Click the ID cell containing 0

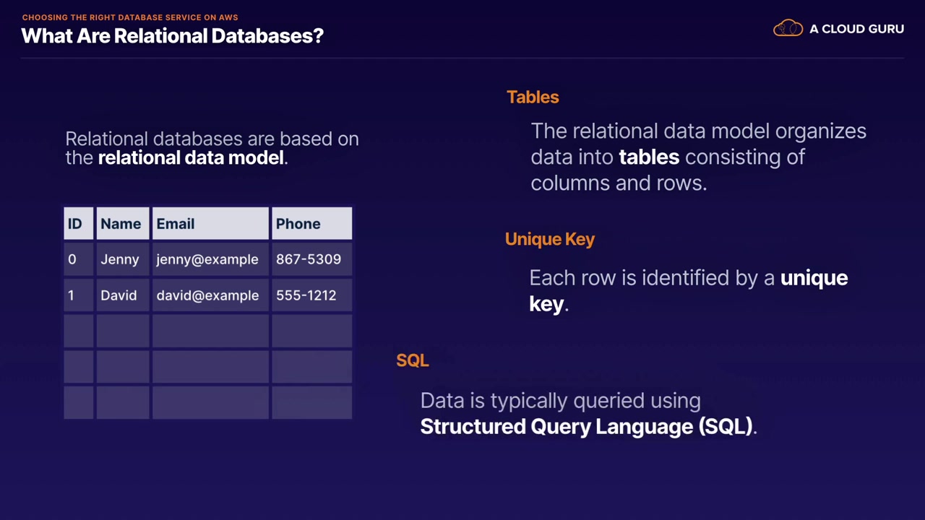tap(72, 259)
